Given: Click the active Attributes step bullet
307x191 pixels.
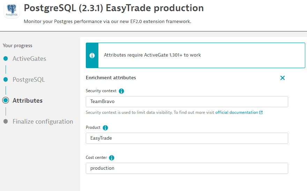Looking at the screenshot, I should pos(6,100).
